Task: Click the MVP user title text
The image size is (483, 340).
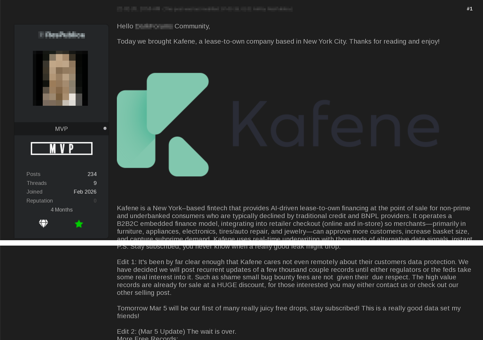Action: tap(61, 129)
